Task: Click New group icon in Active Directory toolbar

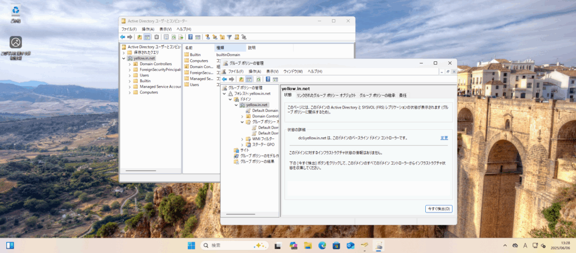Action: coord(215,37)
